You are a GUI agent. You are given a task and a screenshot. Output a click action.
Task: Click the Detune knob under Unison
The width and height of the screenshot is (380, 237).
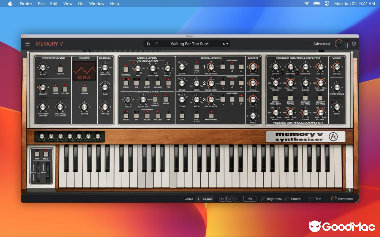(84, 107)
